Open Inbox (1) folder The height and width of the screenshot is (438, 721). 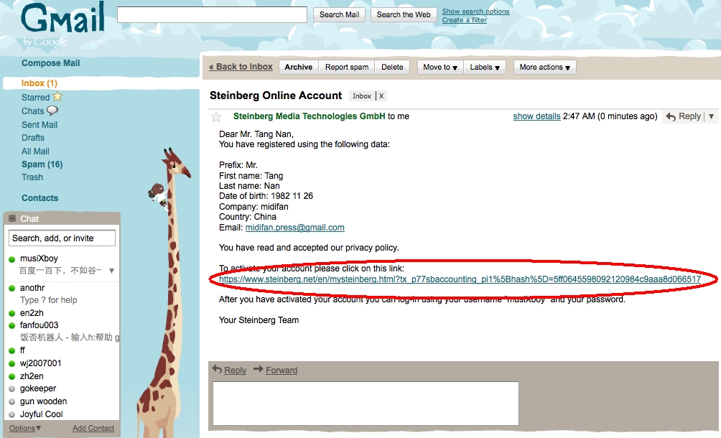[39, 83]
